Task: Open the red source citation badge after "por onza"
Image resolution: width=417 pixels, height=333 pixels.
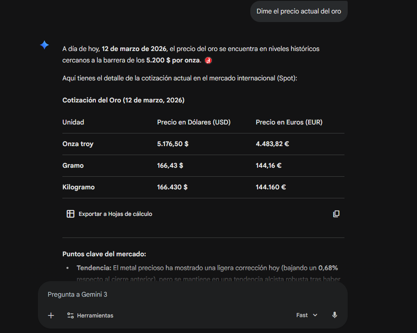Action: click(x=208, y=60)
